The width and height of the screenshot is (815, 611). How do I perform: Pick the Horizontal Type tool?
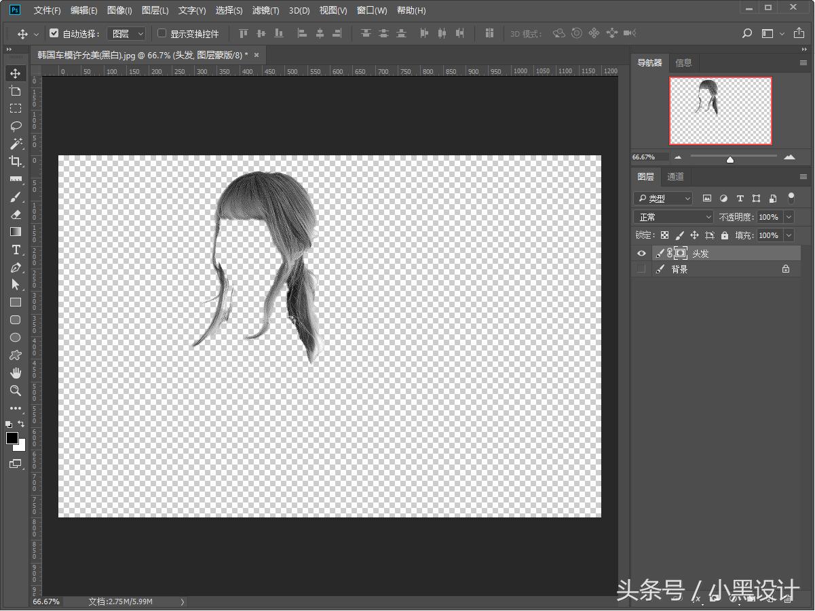coord(16,250)
